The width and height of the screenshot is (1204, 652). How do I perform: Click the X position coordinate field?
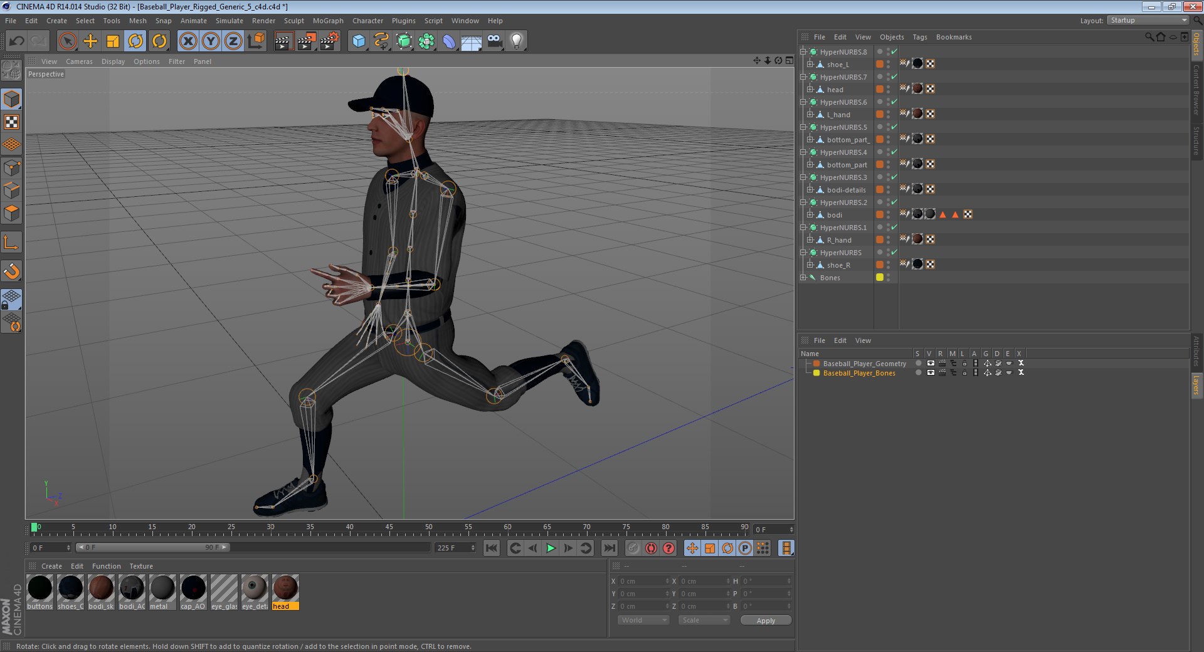point(642,581)
